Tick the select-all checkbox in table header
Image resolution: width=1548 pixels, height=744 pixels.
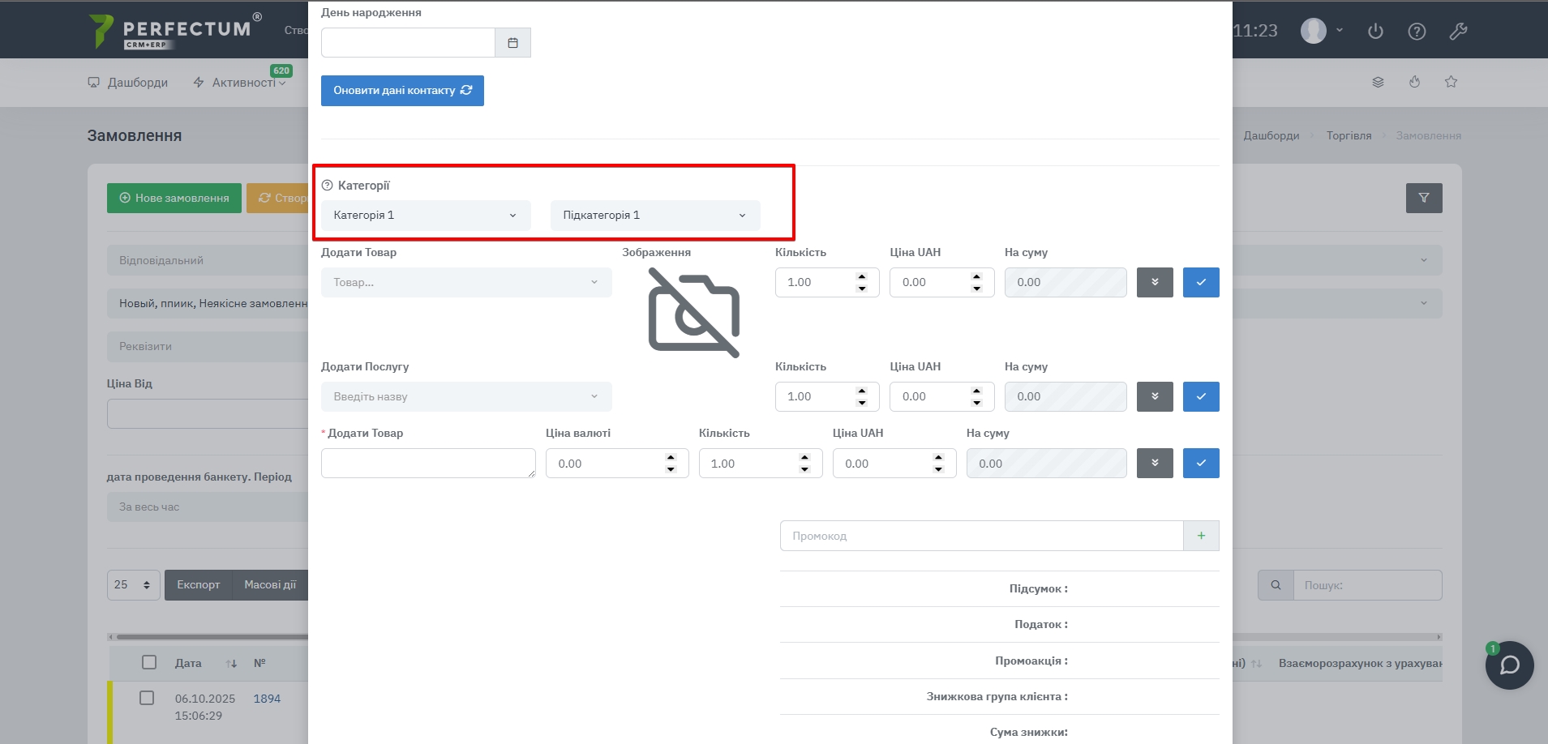(149, 662)
